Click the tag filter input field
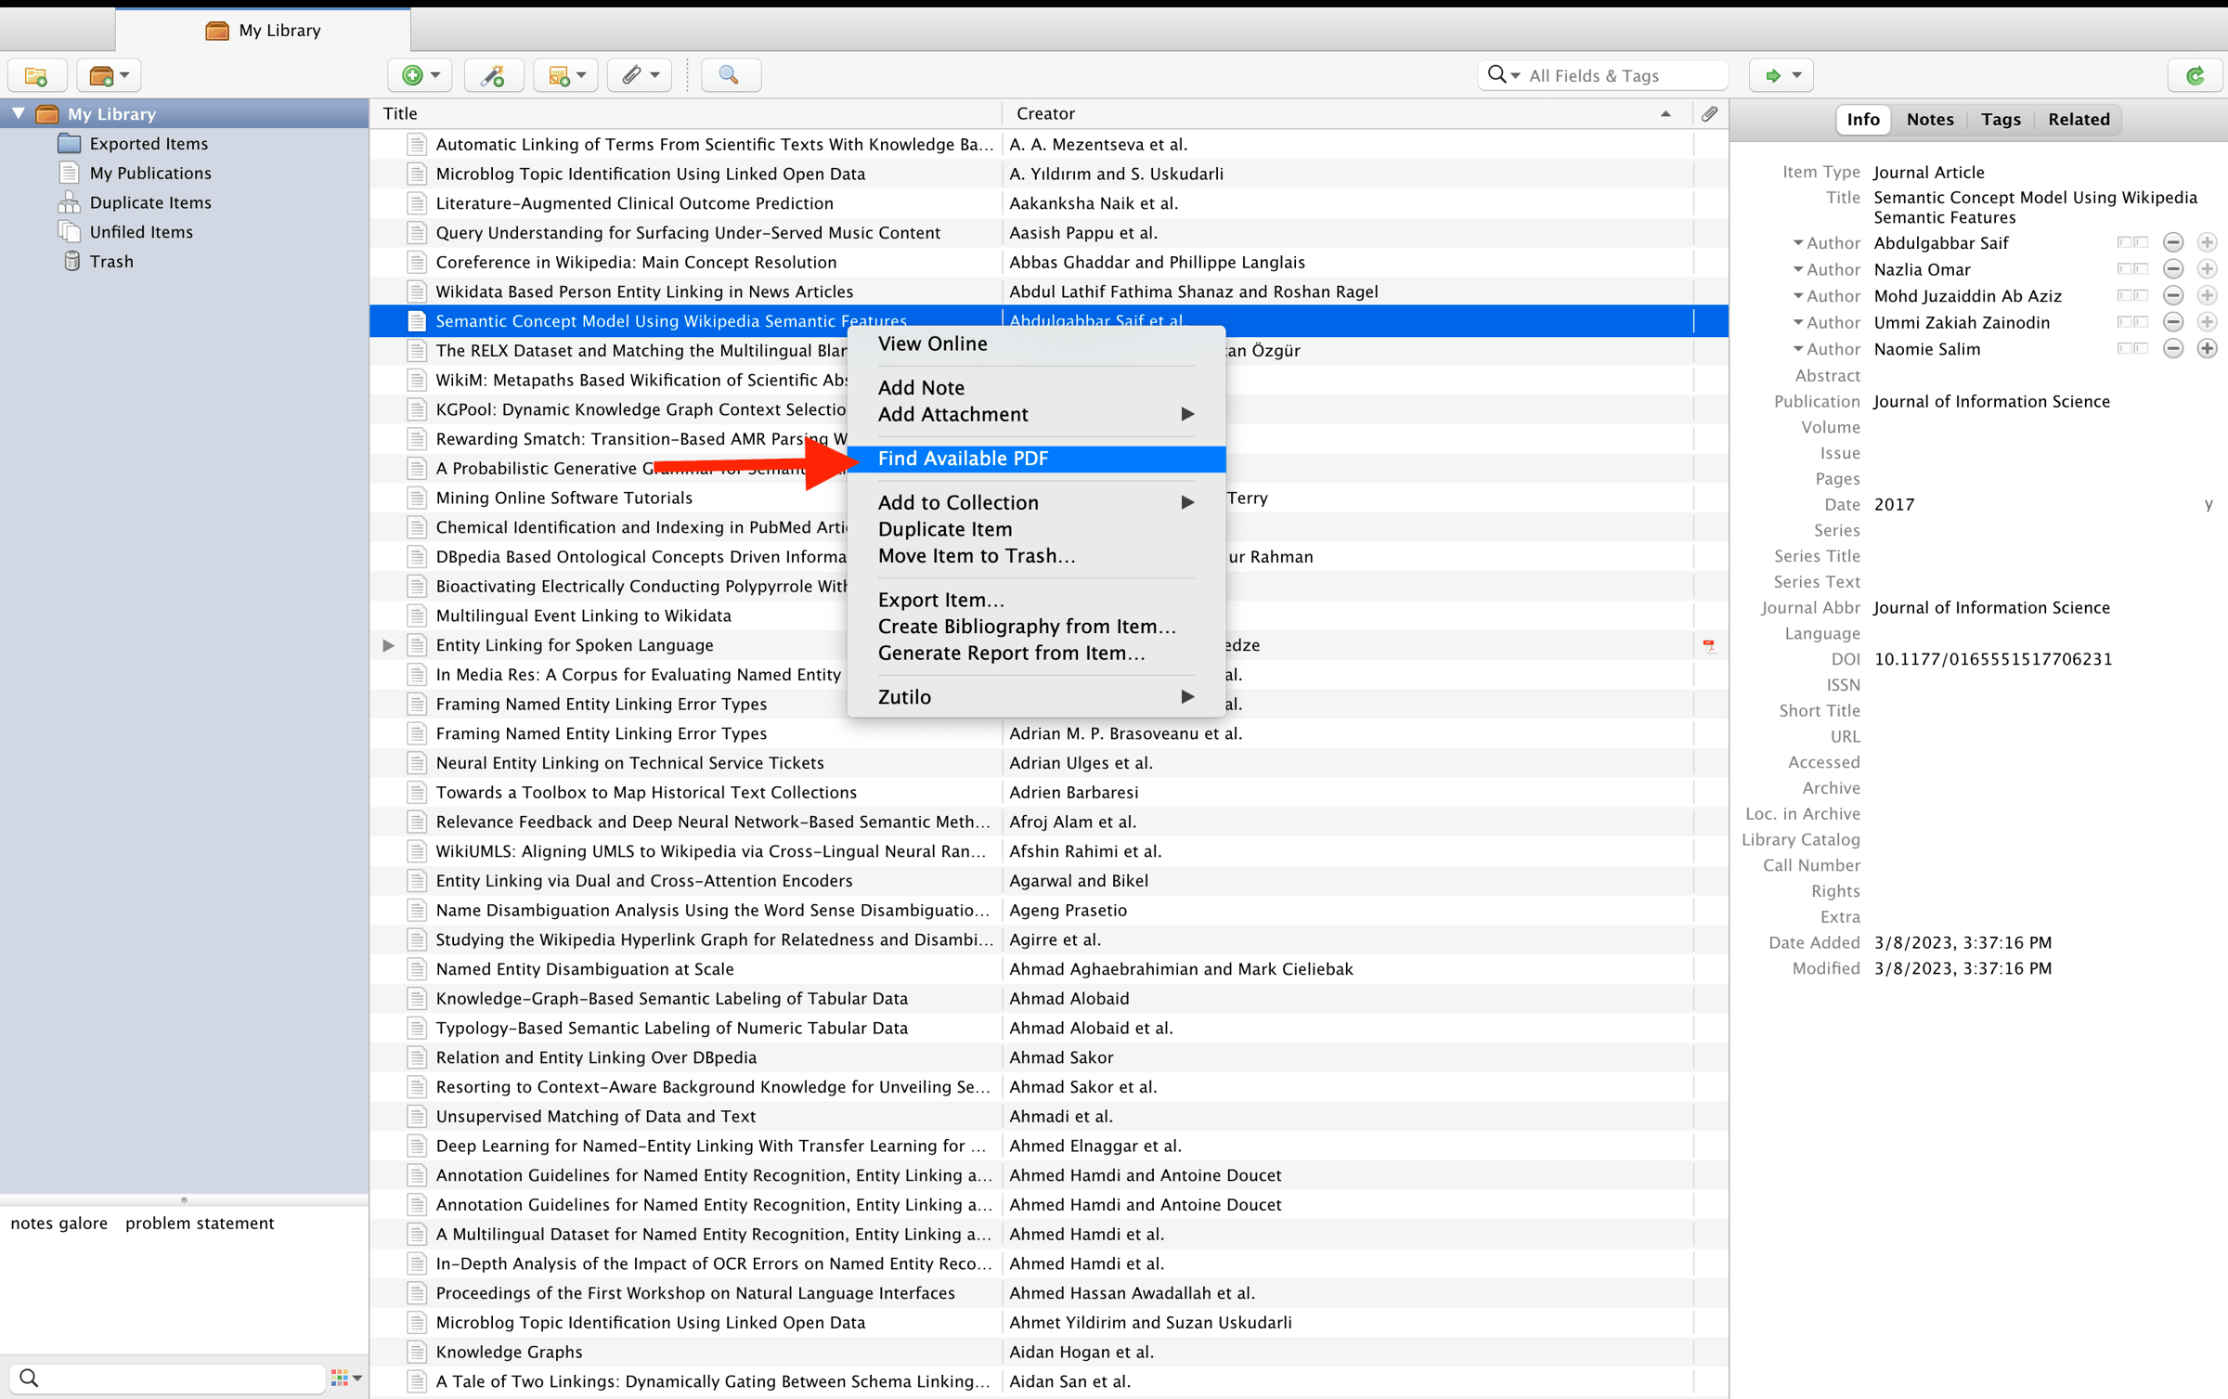Viewport: 2228px width, 1399px height. click(167, 1378)
